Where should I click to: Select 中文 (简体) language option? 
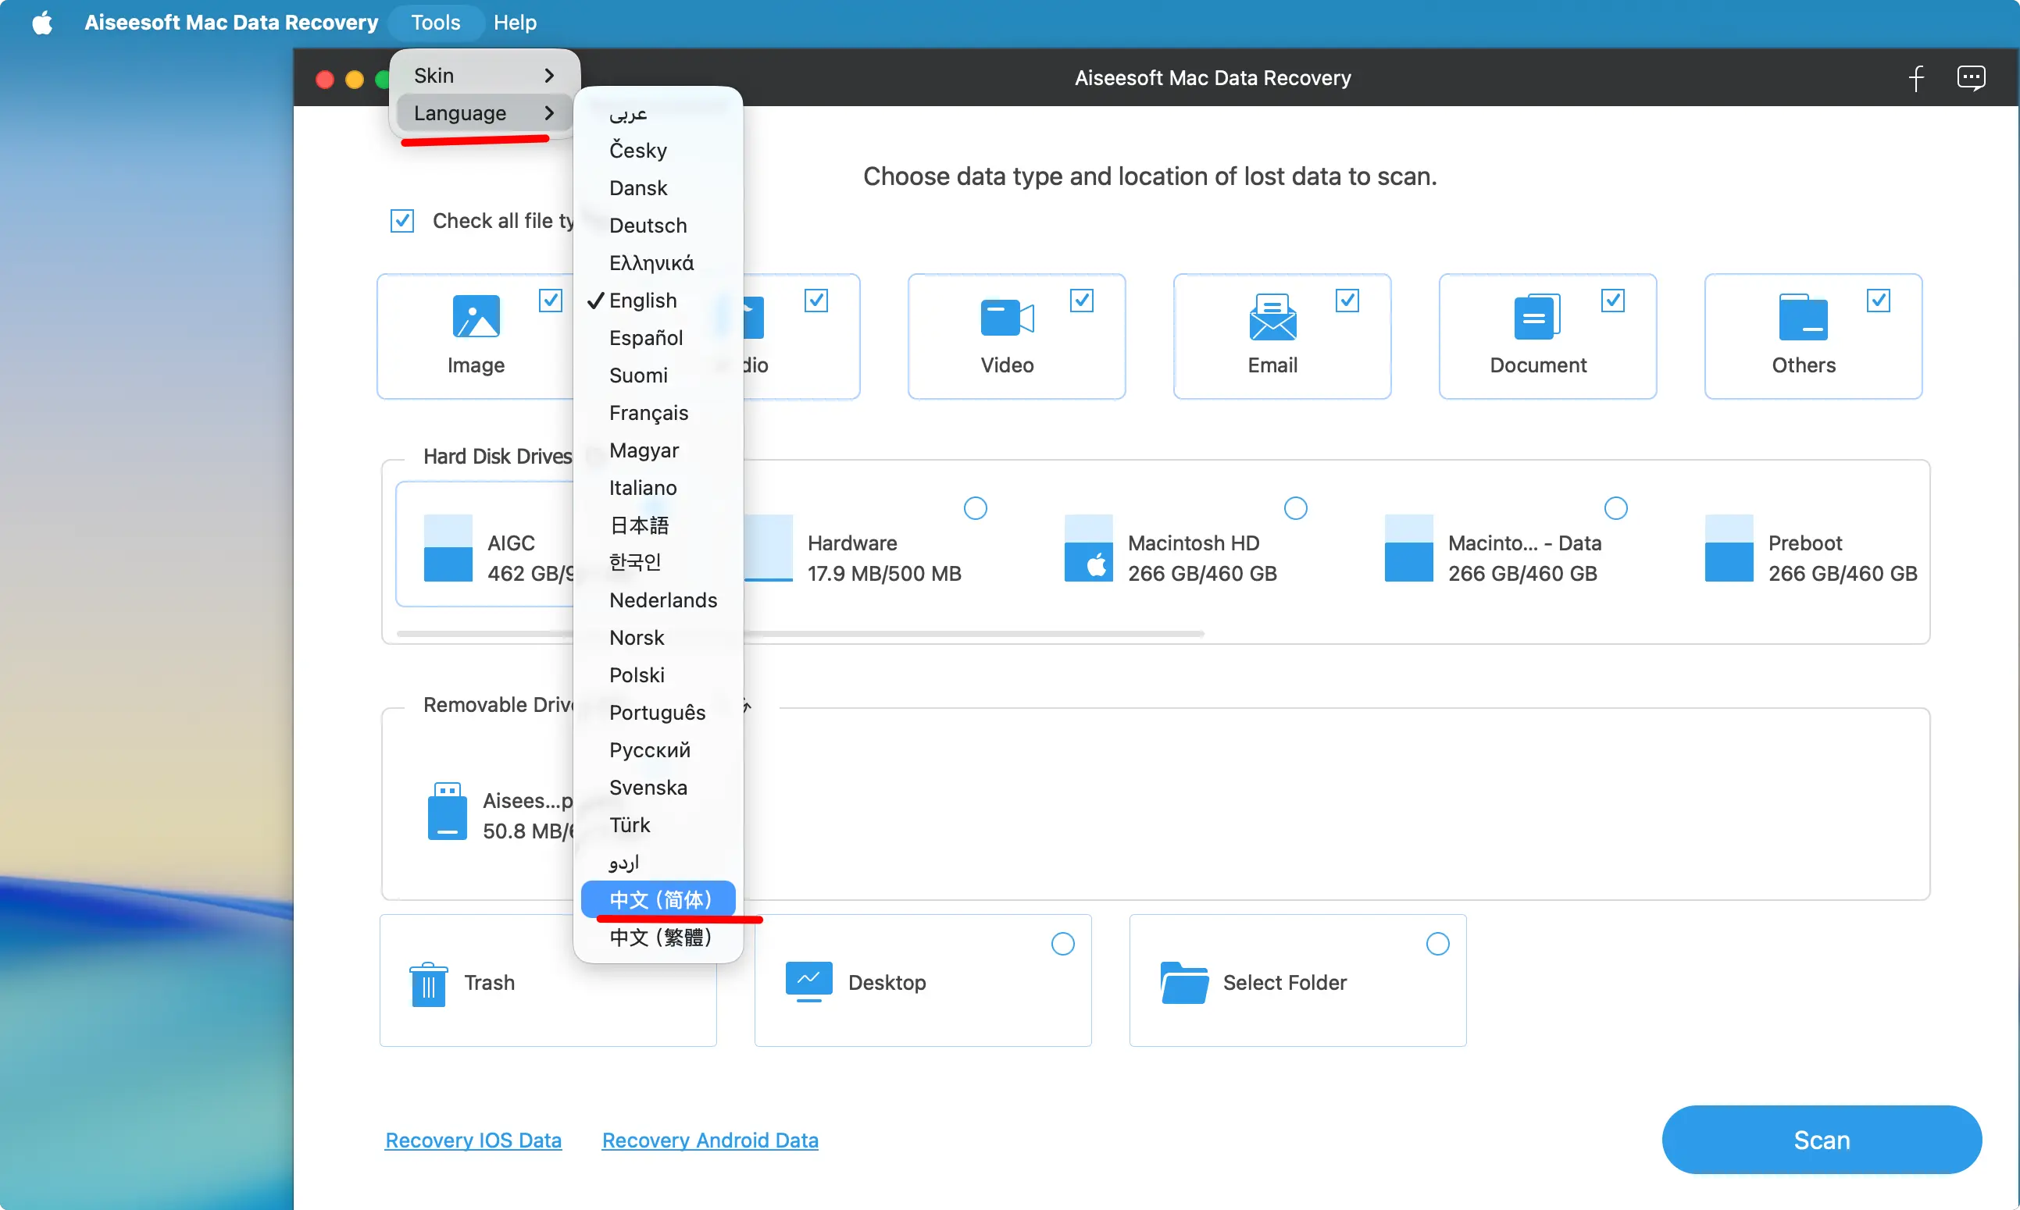(659, 899)
